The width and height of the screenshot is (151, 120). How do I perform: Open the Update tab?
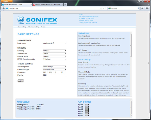pyautogui.click(x=43, y=27)
